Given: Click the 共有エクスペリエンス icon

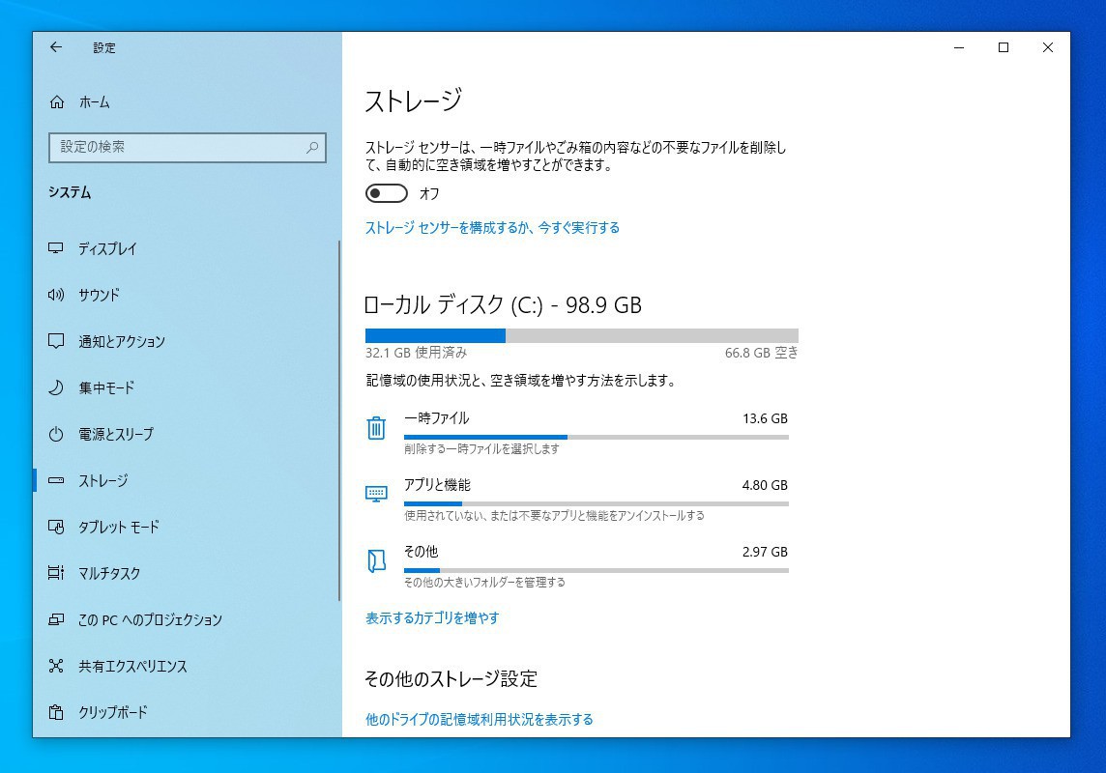Looking at the screenshot, I should [x=56, y=666].
